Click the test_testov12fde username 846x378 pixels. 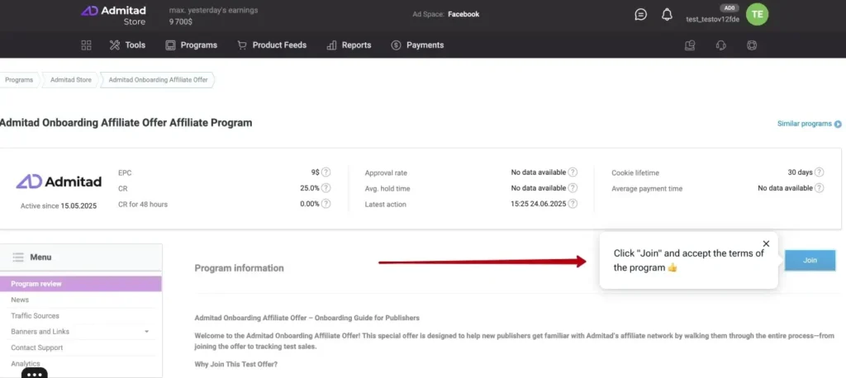pyautogui.click(x=712, y=19)
